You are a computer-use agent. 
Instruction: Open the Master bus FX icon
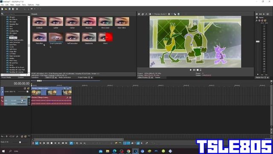[257, 21]
